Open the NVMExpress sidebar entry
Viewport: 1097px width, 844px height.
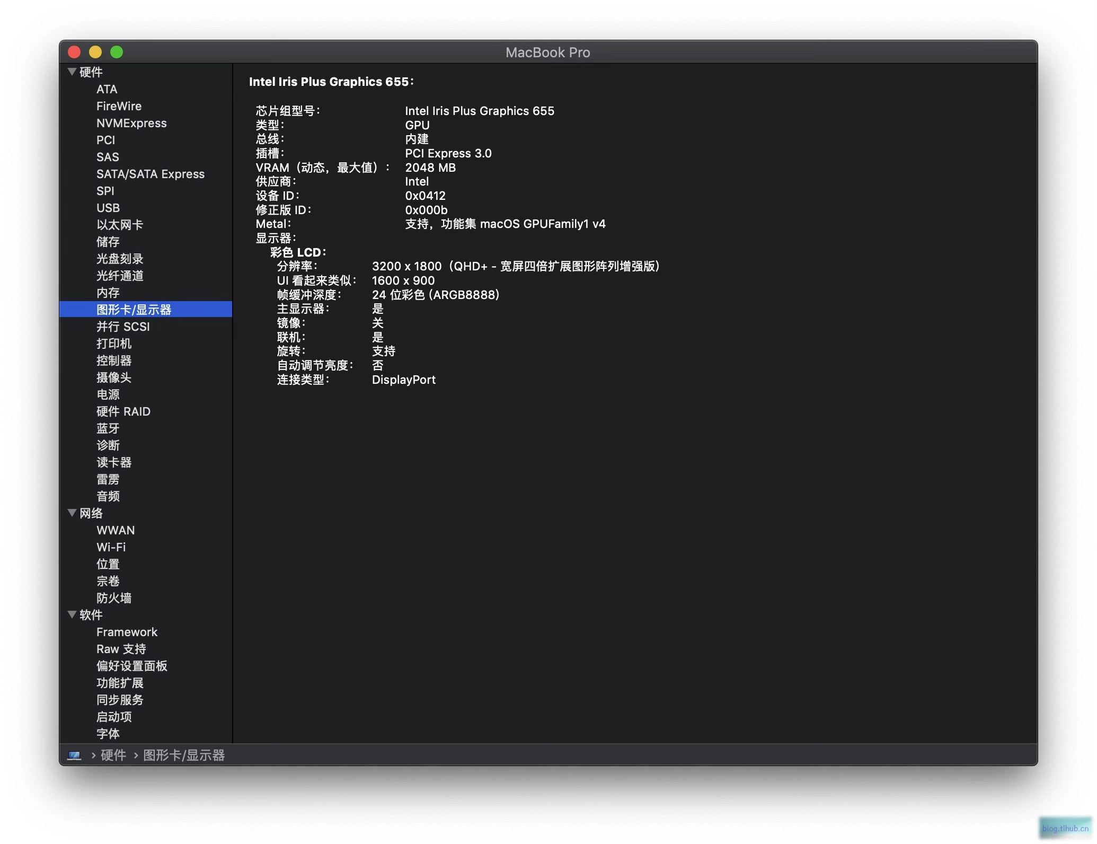click(131, 123)
